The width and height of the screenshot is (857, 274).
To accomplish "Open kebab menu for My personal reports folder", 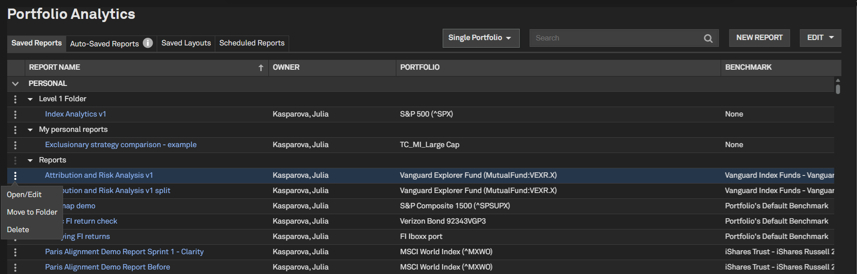I will click(x=15, y=130).
